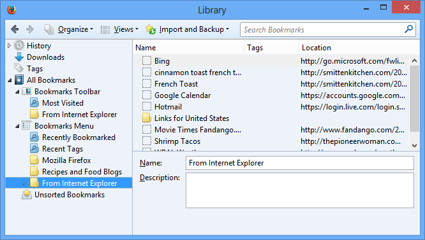Select From Internet Explorer under Bookmarks Toolbar
The width and height of the screenshot is (425, 240).
point(79,115)
